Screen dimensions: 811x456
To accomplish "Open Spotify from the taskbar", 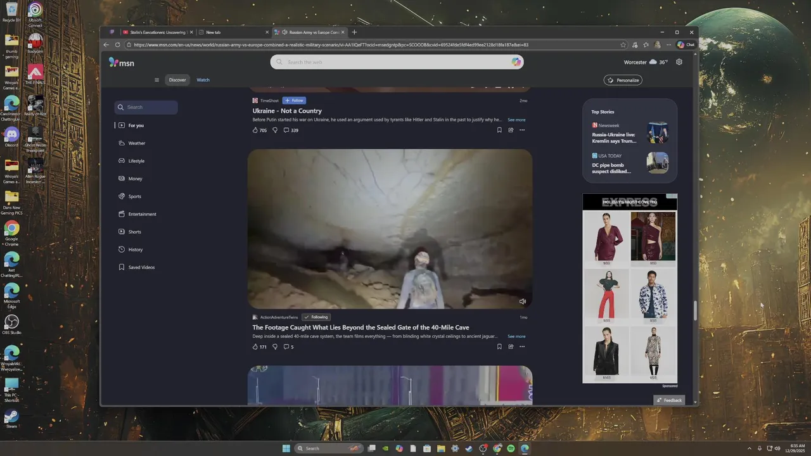I will pyautogui.click(x=511, y=448).
